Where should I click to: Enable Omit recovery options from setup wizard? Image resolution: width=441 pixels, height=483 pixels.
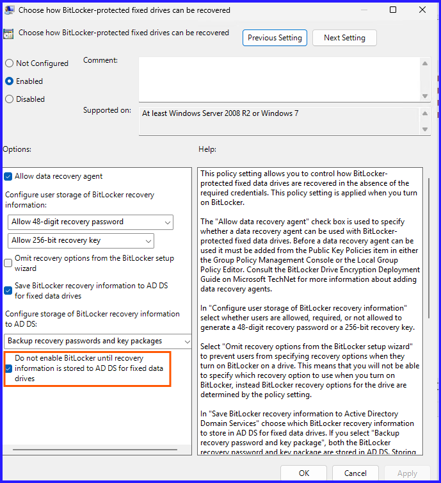pos(8,262)
